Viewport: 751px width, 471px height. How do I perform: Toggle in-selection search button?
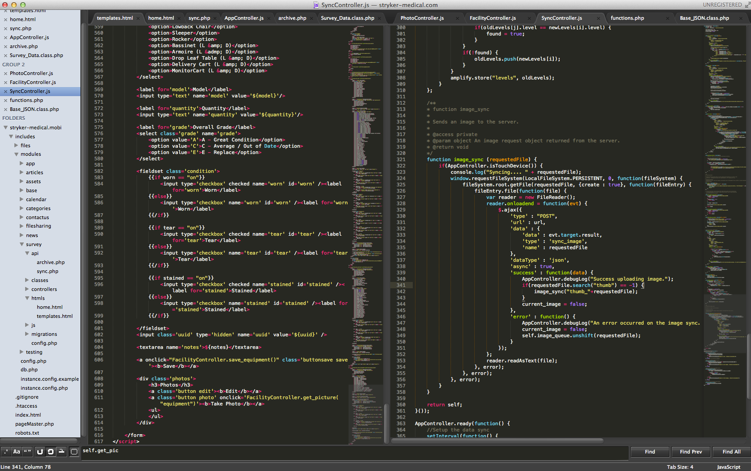click(x=62, y=452)
